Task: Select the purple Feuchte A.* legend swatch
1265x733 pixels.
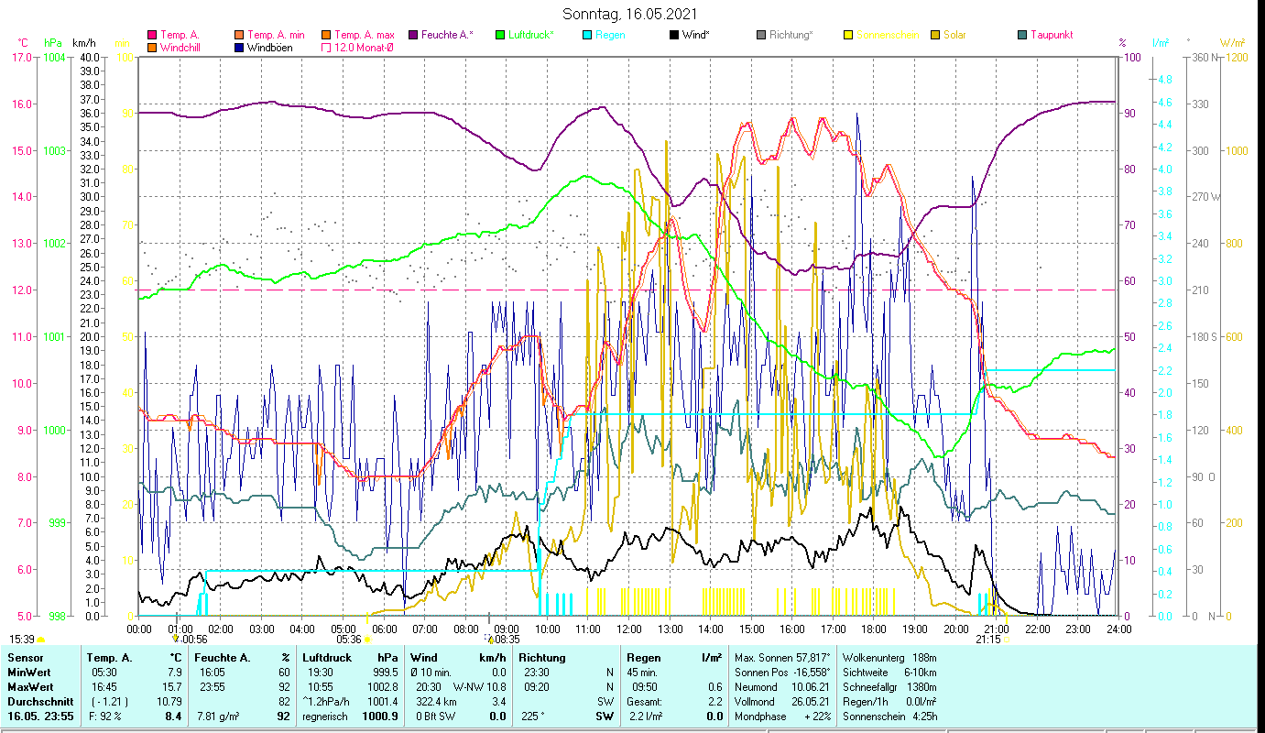Action: [x=413, y=36]
